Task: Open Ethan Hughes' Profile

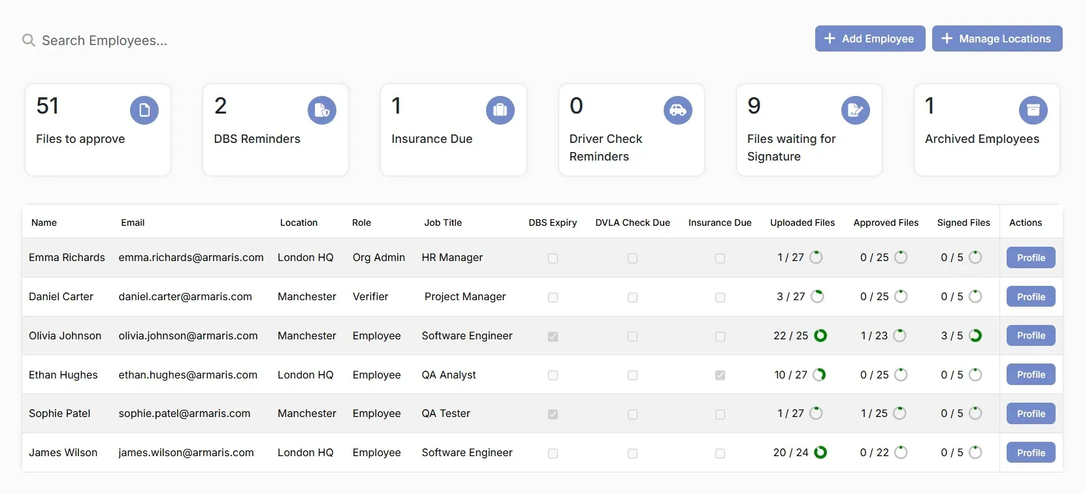Action: 1031,375
